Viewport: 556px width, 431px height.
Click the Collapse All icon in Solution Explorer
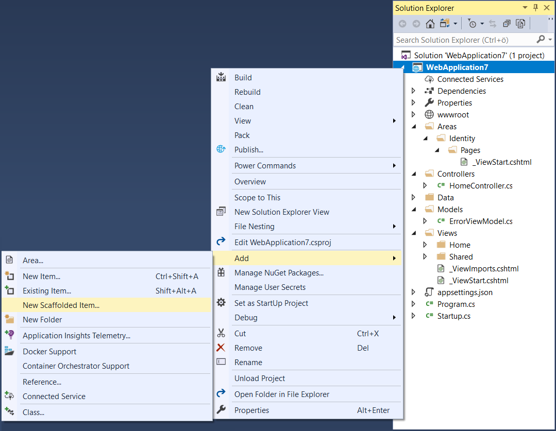[507, 24]
